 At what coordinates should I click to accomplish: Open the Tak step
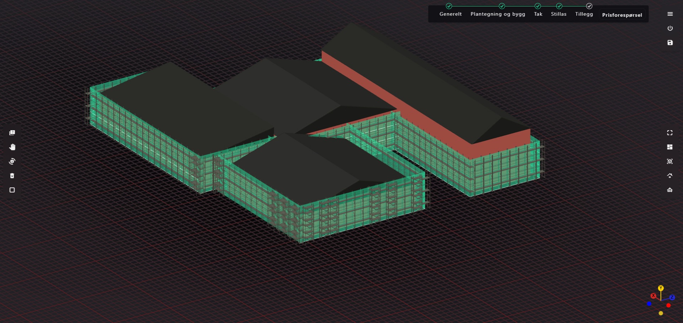pyautogui.click(x=538, y=14)
